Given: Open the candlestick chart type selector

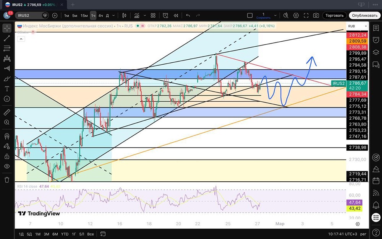Looking at the screenshot, I should (x=124, y=15).
